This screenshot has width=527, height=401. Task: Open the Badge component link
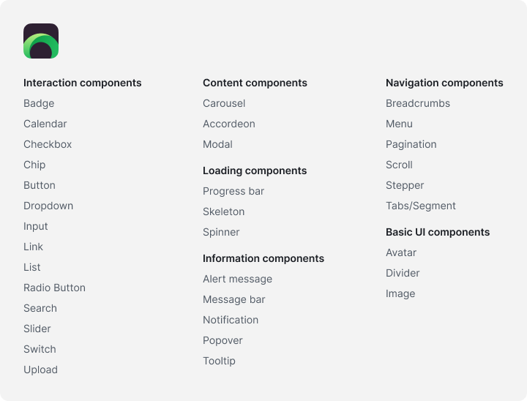(39, 103)
